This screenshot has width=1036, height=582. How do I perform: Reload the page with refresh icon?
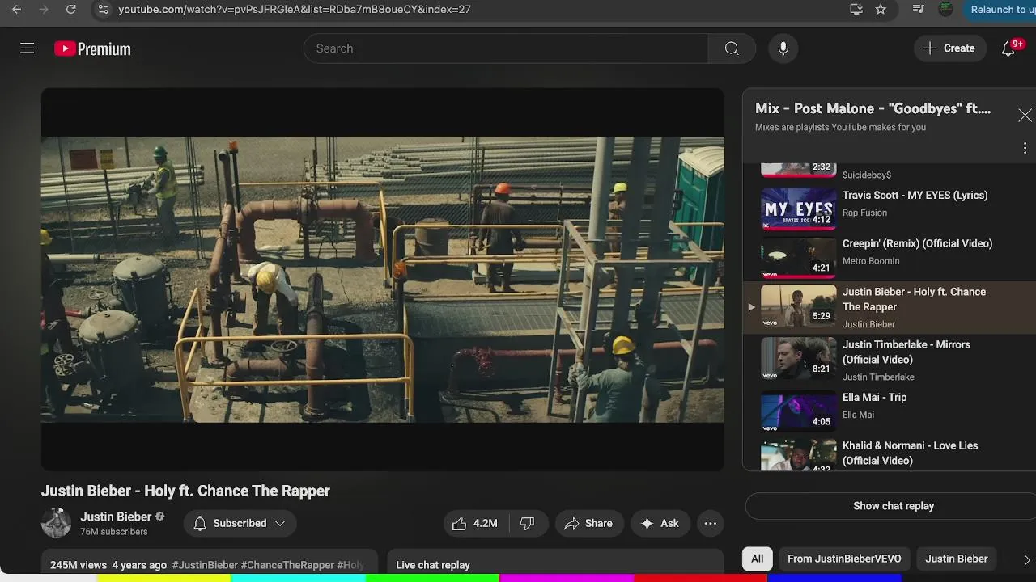point(71,10)
